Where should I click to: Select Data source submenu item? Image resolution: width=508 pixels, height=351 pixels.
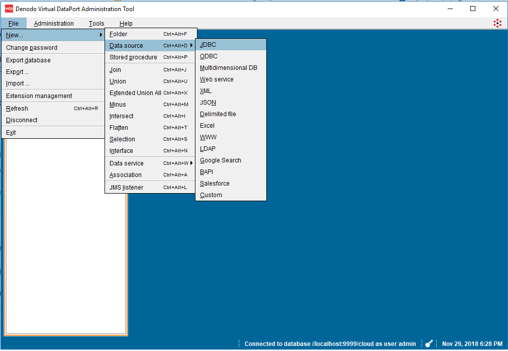151,46
